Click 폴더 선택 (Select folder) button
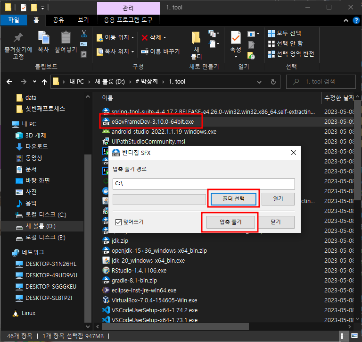The width and height of the screenshot is (362, 342). [233, 199]
